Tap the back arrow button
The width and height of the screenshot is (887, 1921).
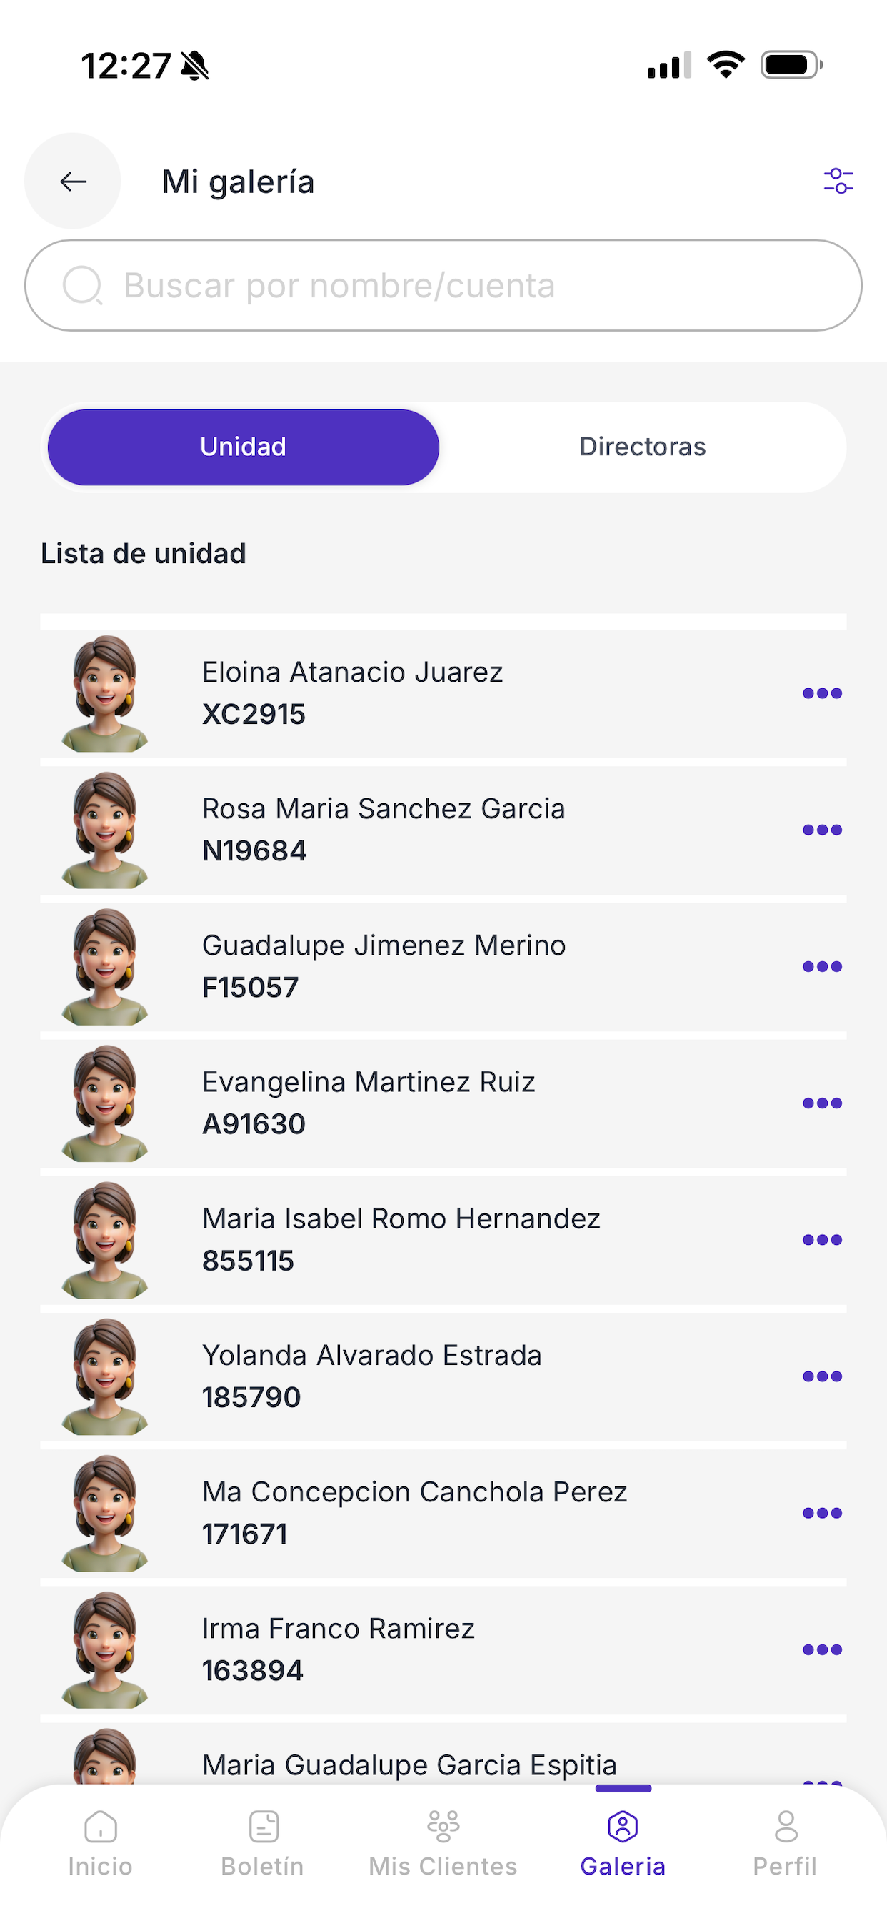[72, 182]
